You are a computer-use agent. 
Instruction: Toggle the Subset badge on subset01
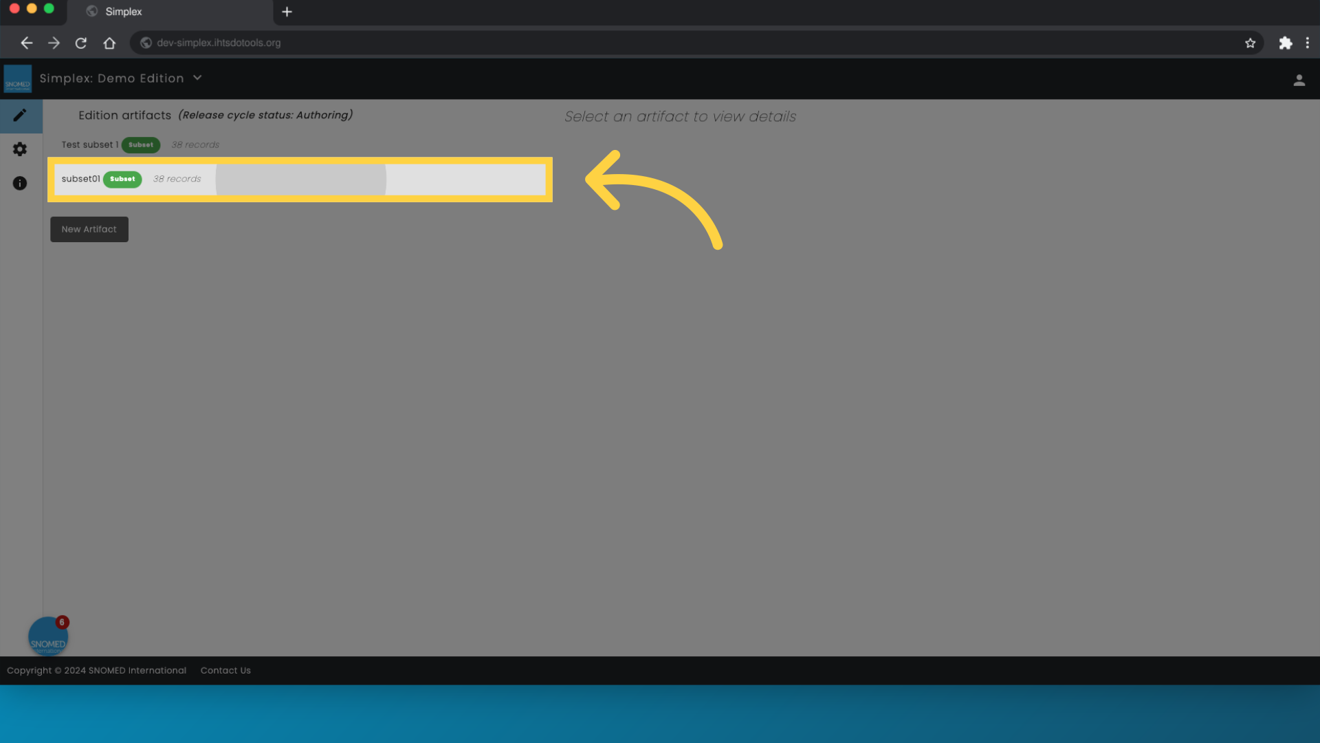pyautogui.click(x=122, y=179)
